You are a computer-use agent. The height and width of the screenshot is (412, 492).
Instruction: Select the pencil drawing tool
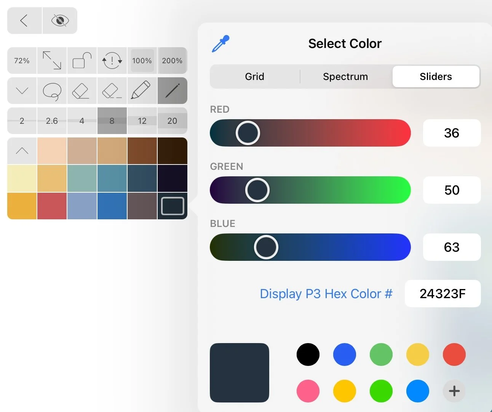tap(142, 91)
